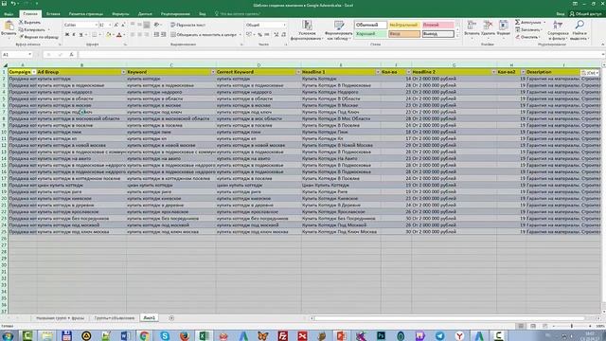
Task: Increase font size with larger A icon
Action: click(116, 25)
